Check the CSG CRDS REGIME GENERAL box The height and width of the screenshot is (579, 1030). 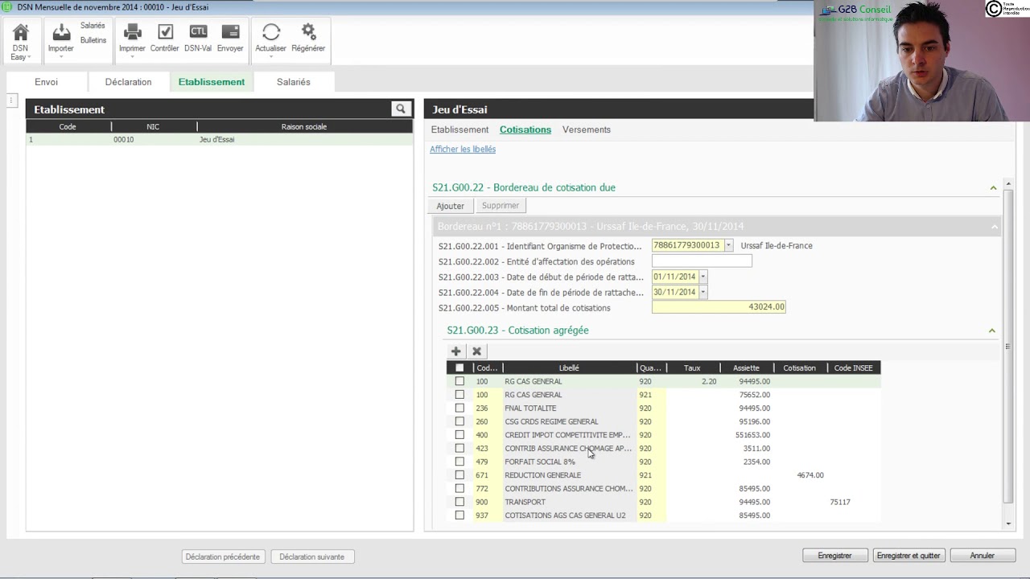(459, 421)
